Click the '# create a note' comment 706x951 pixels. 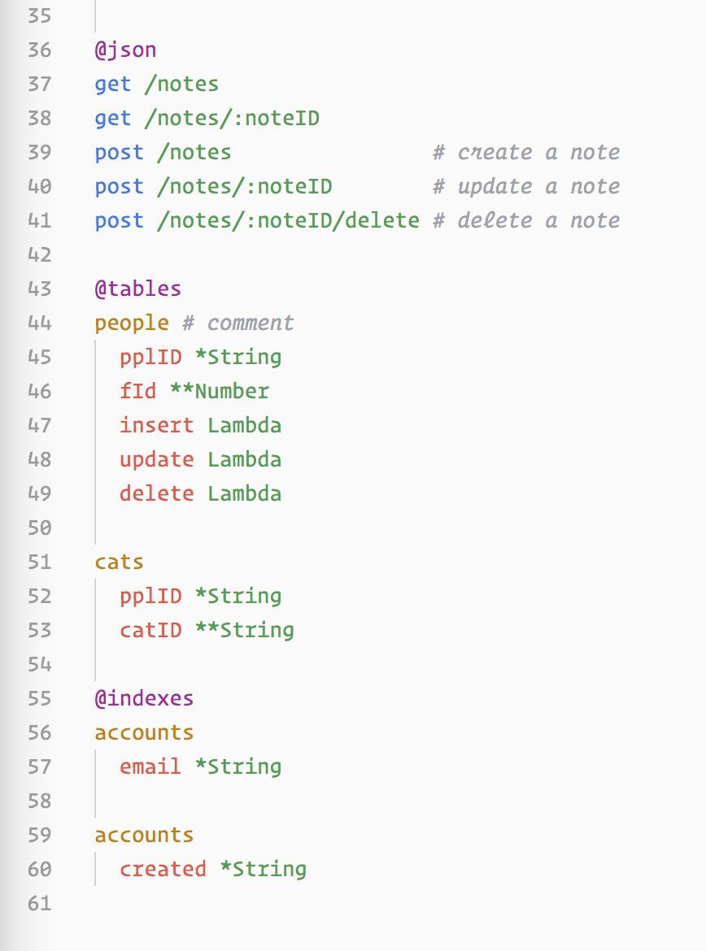[526, 152]
